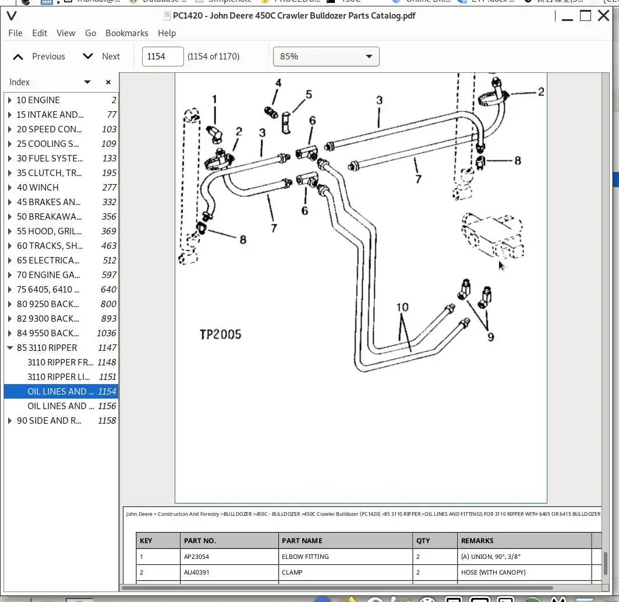619x602 pixels.
Task: Expand the 65 ELECTRICA section
Action: [x=10, y=260]
